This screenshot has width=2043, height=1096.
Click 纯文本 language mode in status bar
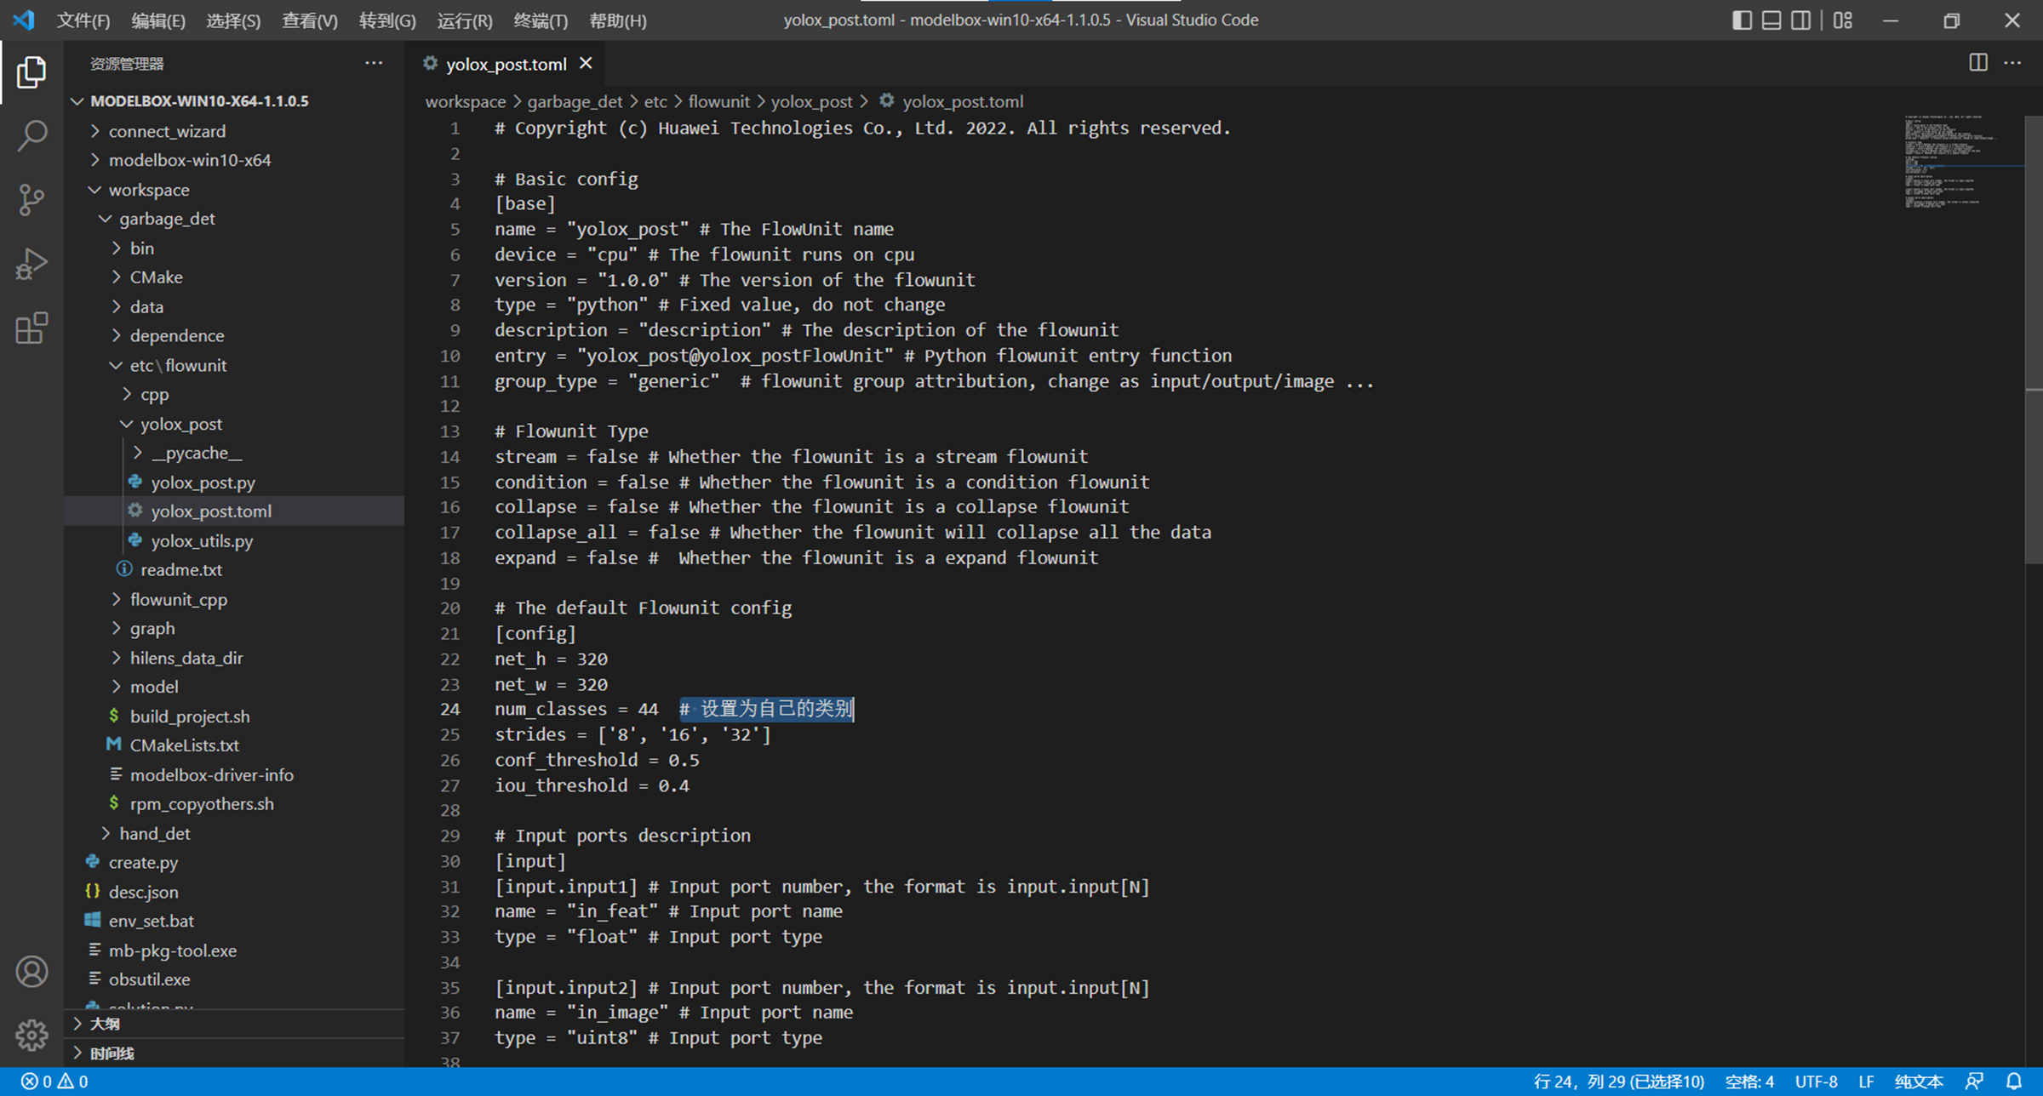[1919, 1082]
